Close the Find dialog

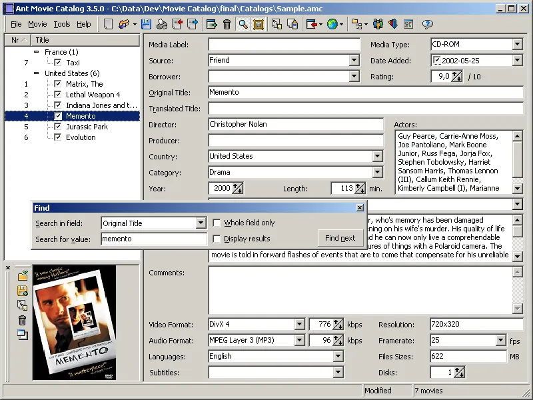click(x=360, y=208)
